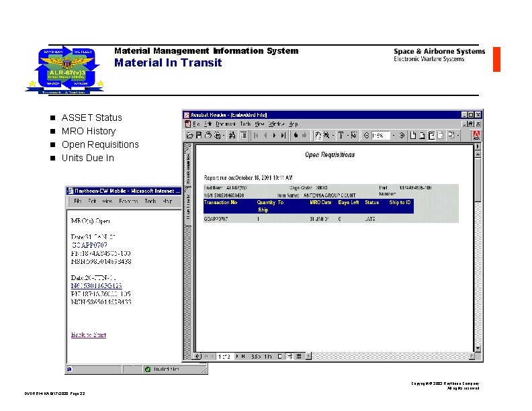Select Continuous Facing layout in status bar
Viewport: 532px width, 411px height.
point(299,356)
